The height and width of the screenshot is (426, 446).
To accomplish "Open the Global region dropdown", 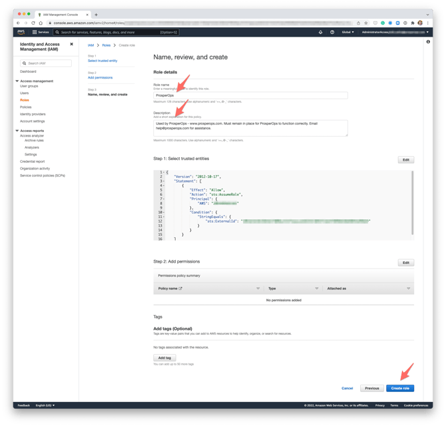I will [x=347, y=32].
